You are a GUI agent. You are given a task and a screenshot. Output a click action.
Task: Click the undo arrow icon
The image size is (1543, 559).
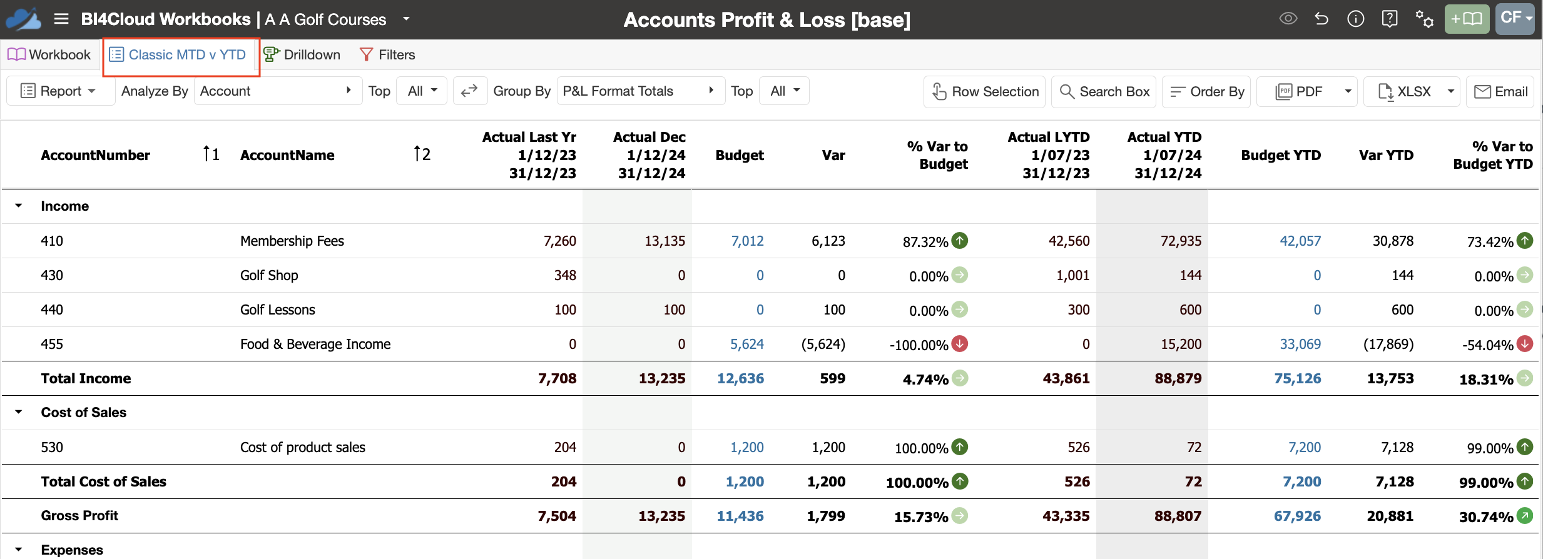pos(1321,19)
